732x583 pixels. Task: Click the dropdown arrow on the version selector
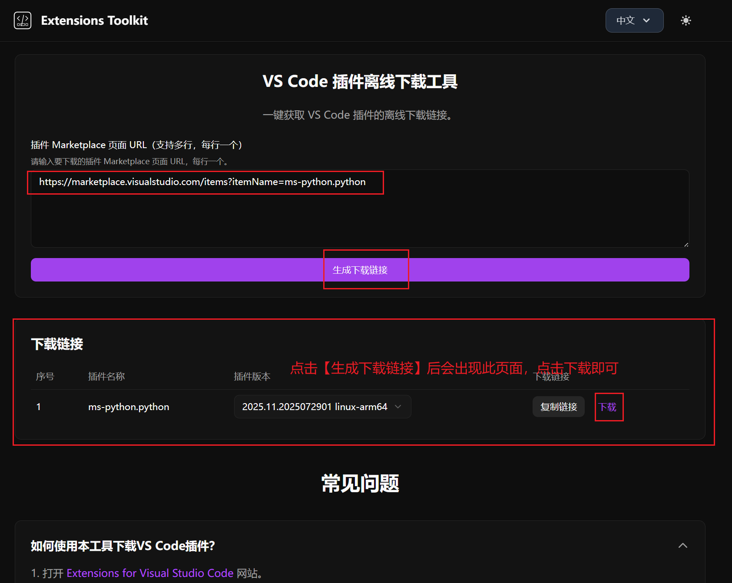(398, 407)
